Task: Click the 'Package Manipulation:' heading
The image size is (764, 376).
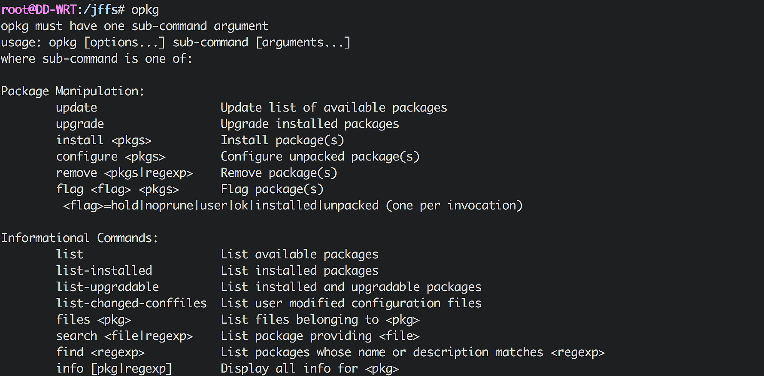Action: 73,91
